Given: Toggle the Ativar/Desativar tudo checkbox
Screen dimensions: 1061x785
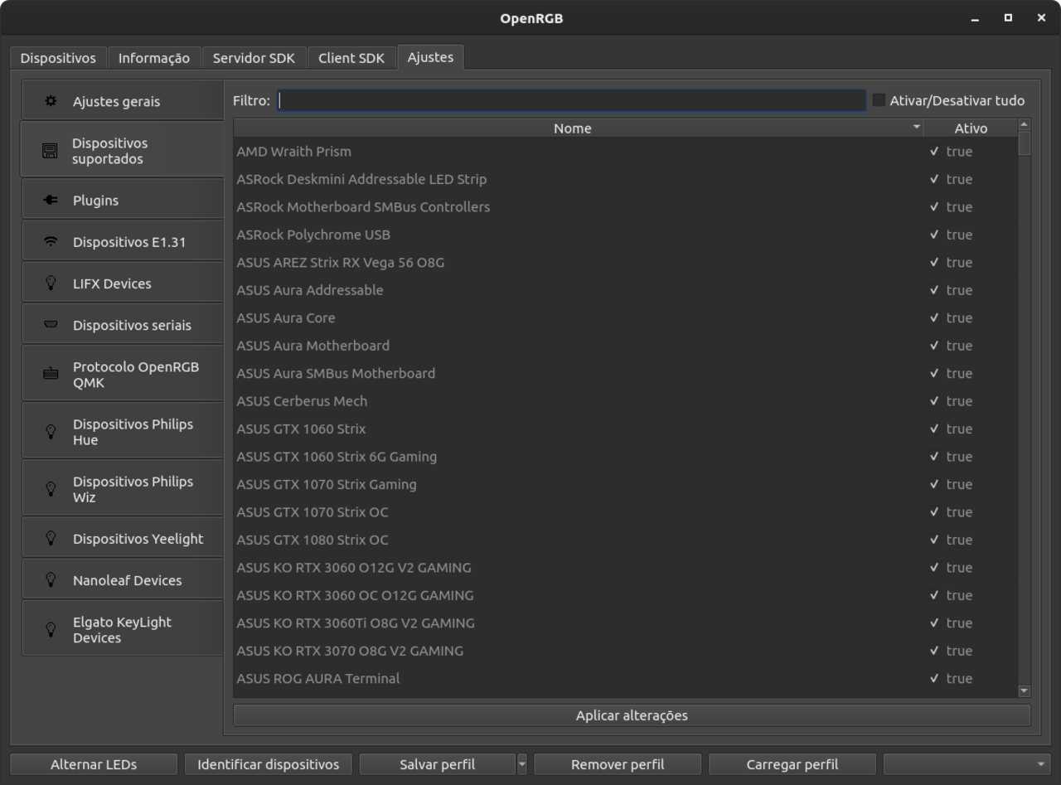Looking at the screenshot, I should click(879, 100).
